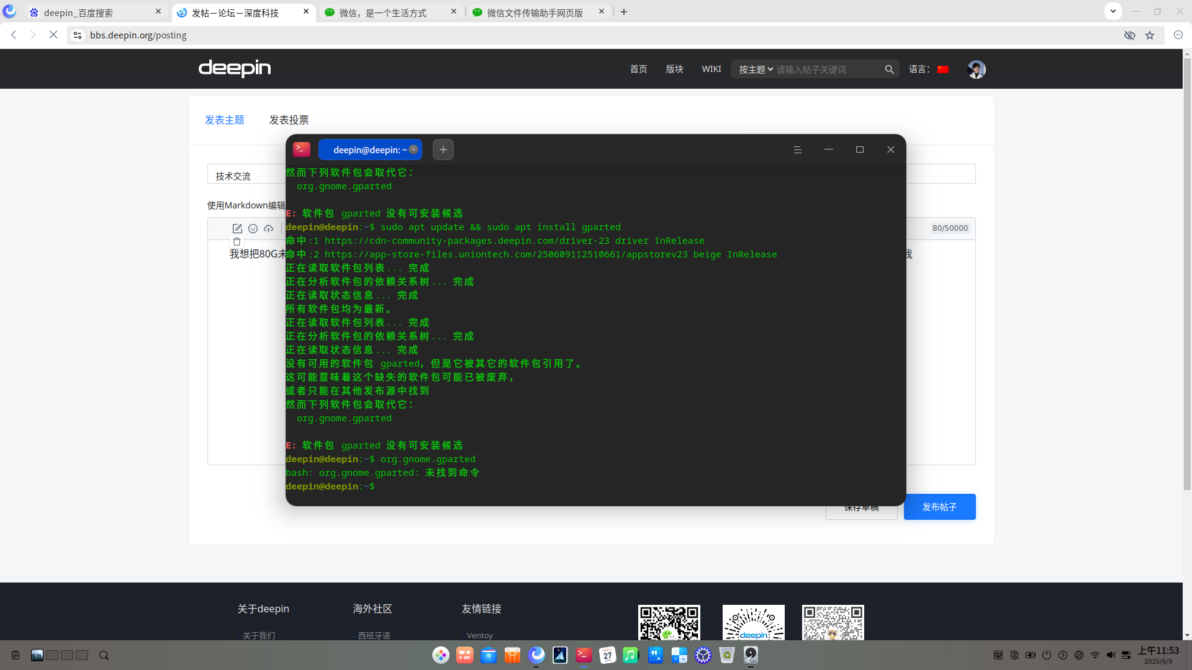Viewport: 1192px width, 670px height.
Task: Switch to 发表投票 tab
Action: (x=289, y=120)
